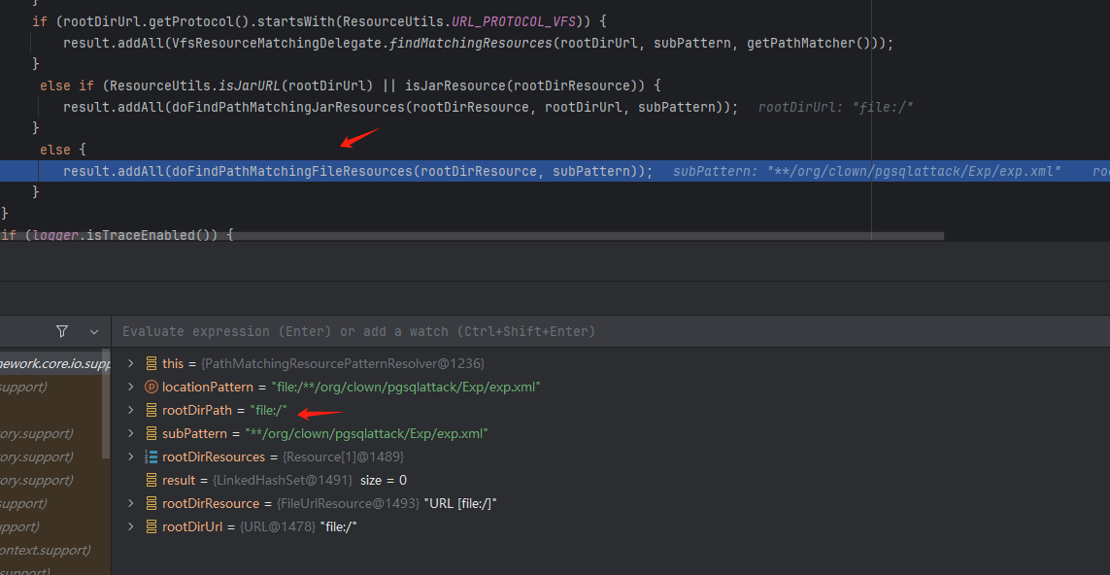Click the findMatchingResources method name

470,43
